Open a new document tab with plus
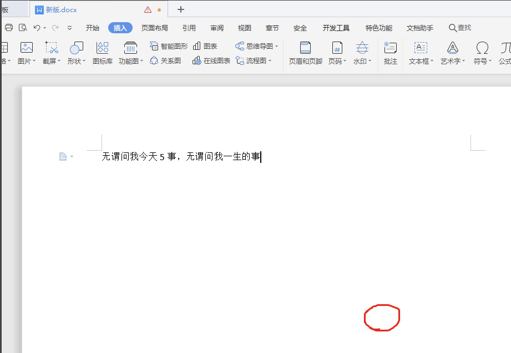511x353 pixels. [x=180, y=9]
